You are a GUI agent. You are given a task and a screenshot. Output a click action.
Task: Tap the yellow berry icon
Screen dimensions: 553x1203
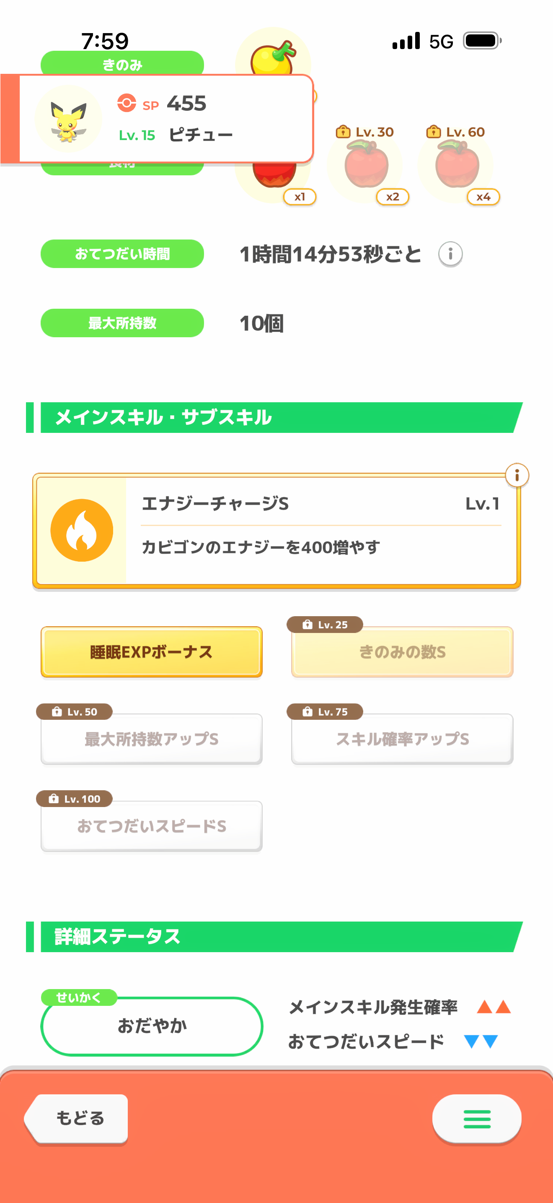click(272, 57)
